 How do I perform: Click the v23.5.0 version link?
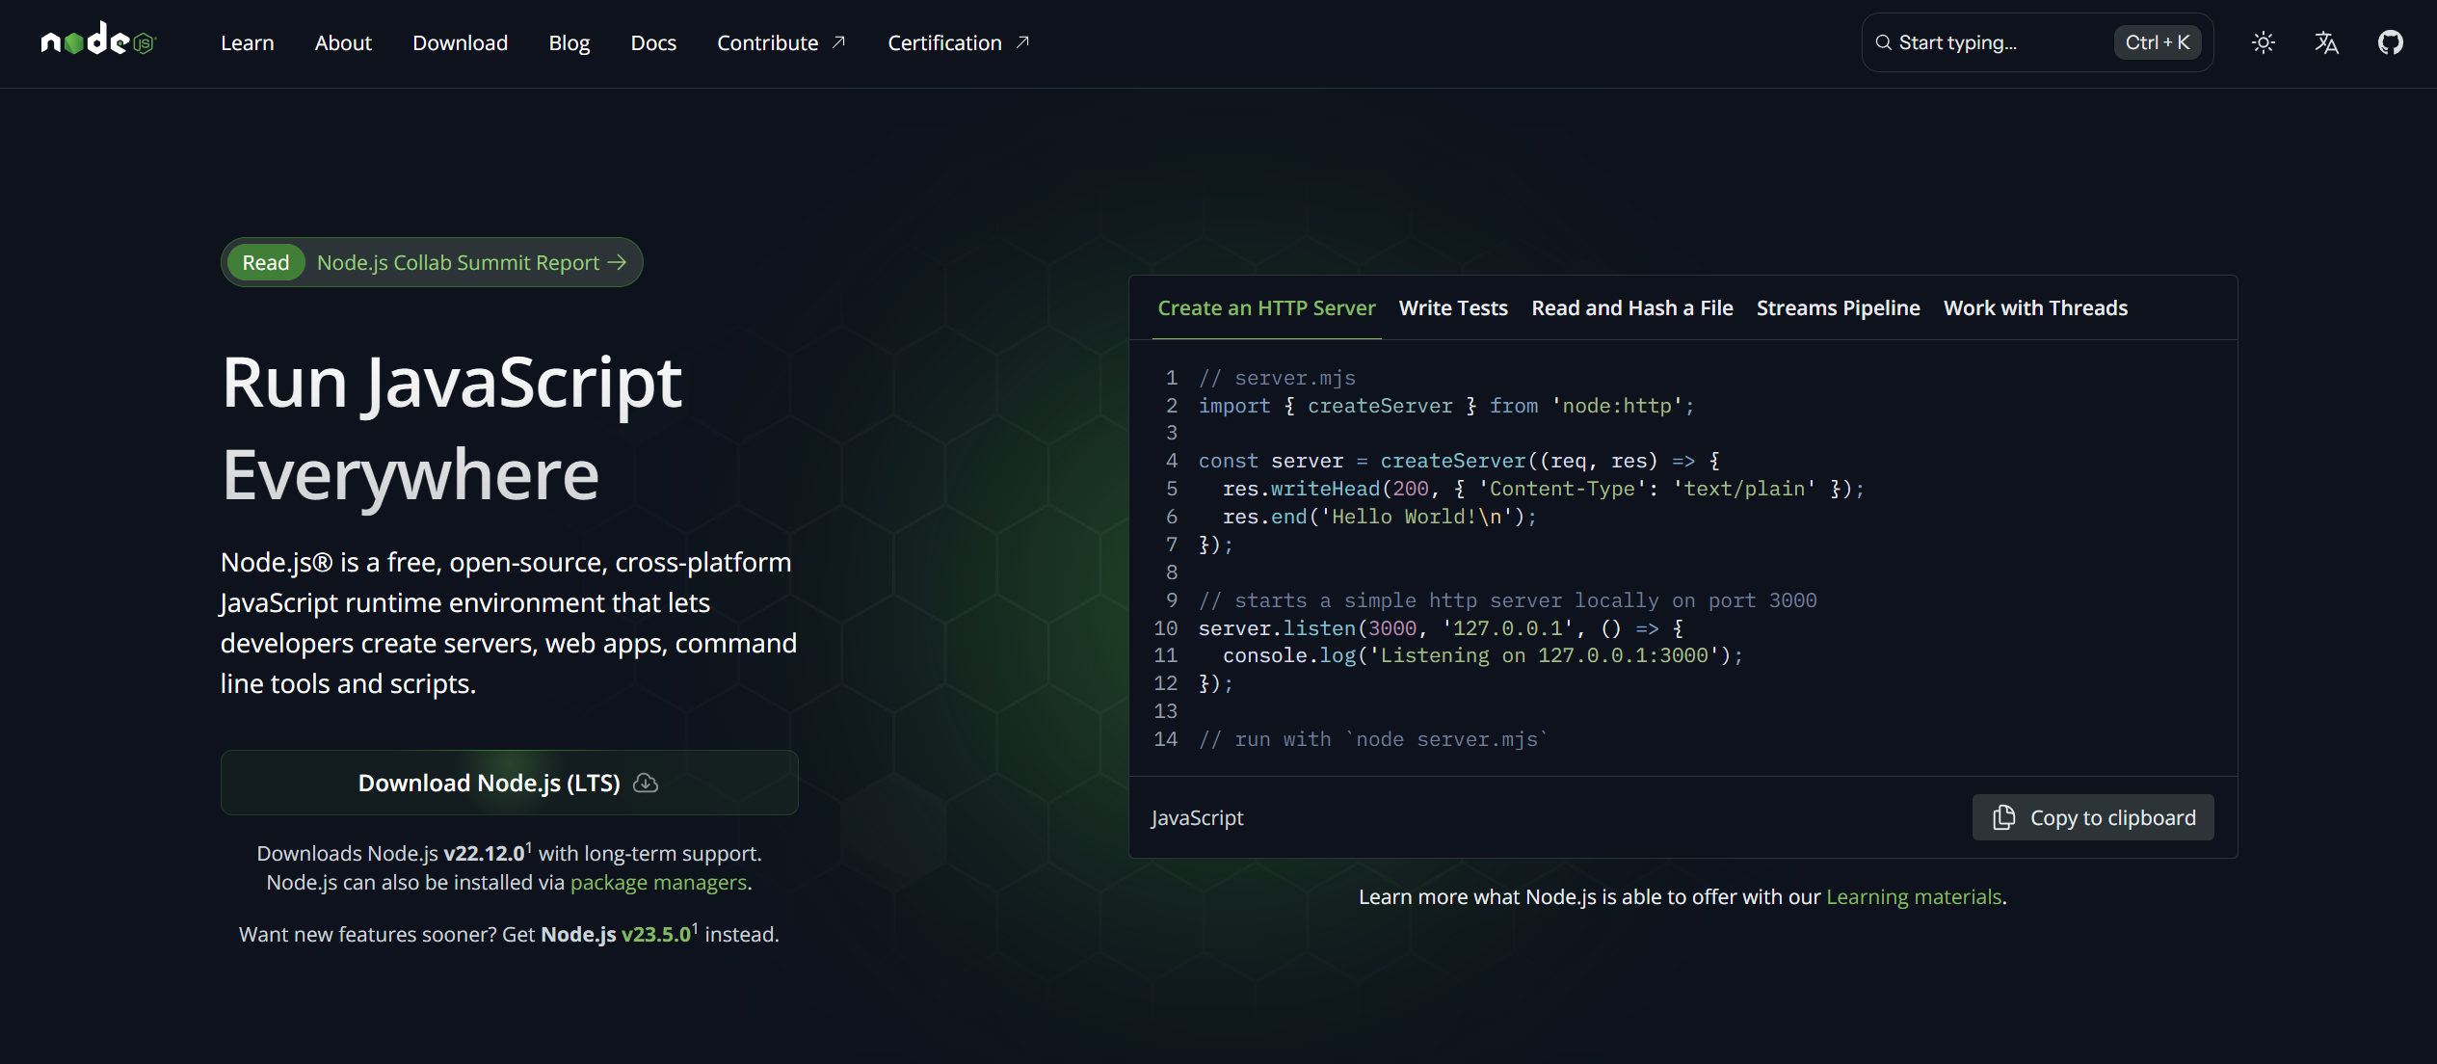point(656,934)
